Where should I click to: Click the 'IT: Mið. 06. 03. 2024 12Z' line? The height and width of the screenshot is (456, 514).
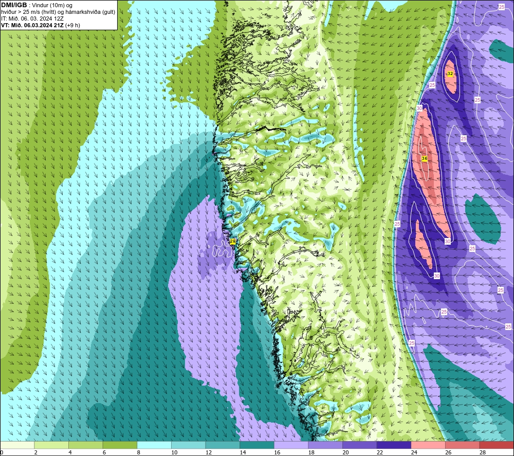32,19
